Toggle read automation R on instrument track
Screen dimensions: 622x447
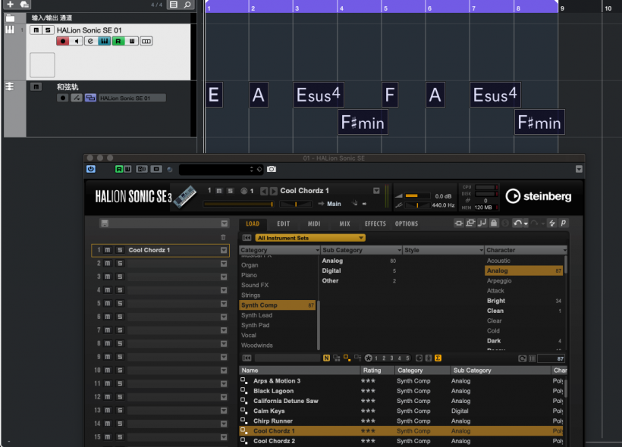[x=118, y=41]
